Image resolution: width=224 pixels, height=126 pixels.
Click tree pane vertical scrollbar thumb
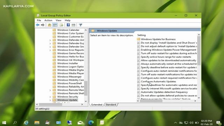coord(85,88)
